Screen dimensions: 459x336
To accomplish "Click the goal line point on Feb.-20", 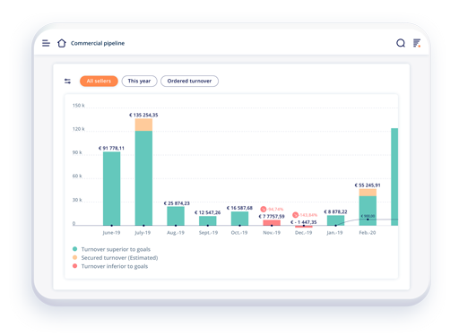I will point(368,220).
